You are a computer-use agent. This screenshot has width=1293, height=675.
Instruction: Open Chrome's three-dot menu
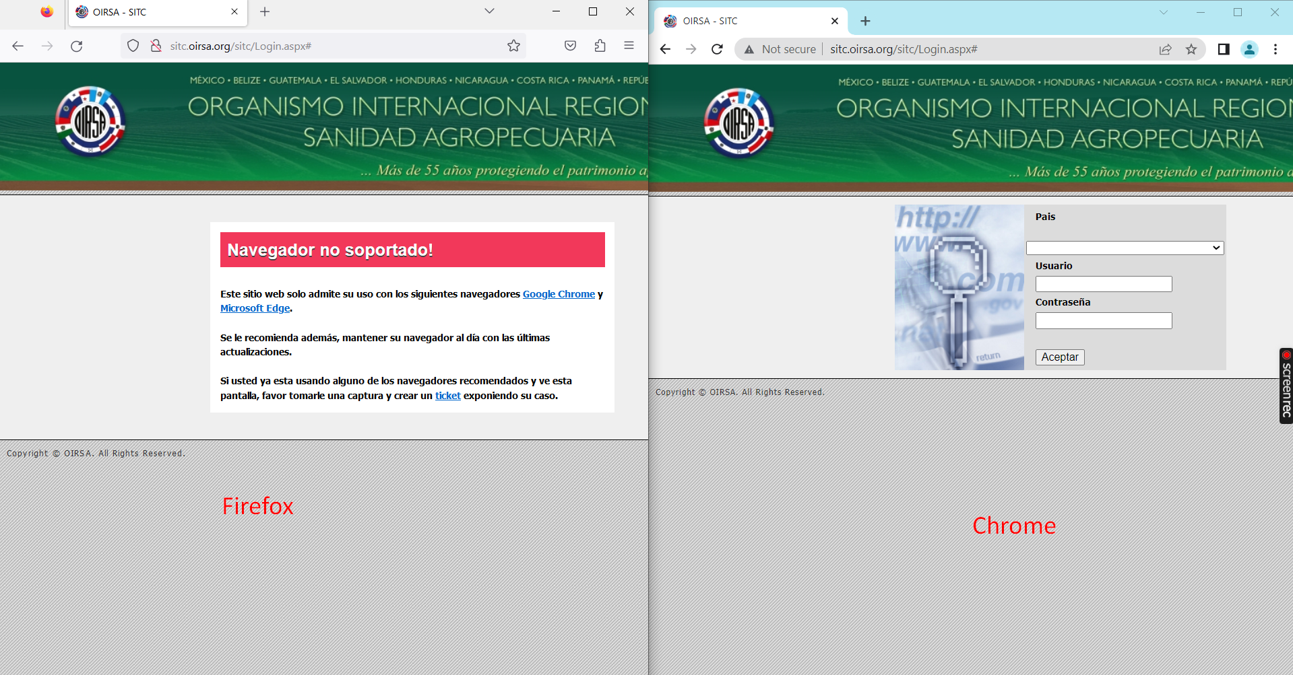(1275, 48)
